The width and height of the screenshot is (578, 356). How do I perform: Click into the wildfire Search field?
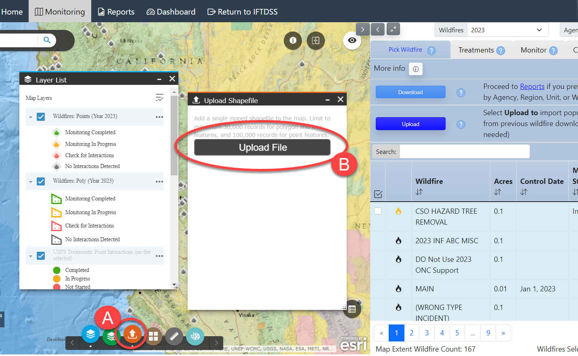coord(465,152)
